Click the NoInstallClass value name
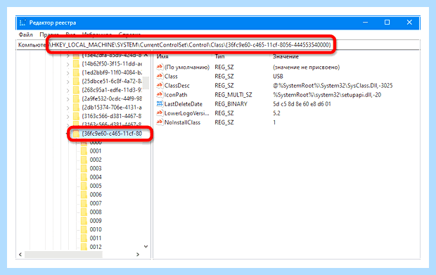This screenshot has height=275, width=436. click(x=182, y=122)
